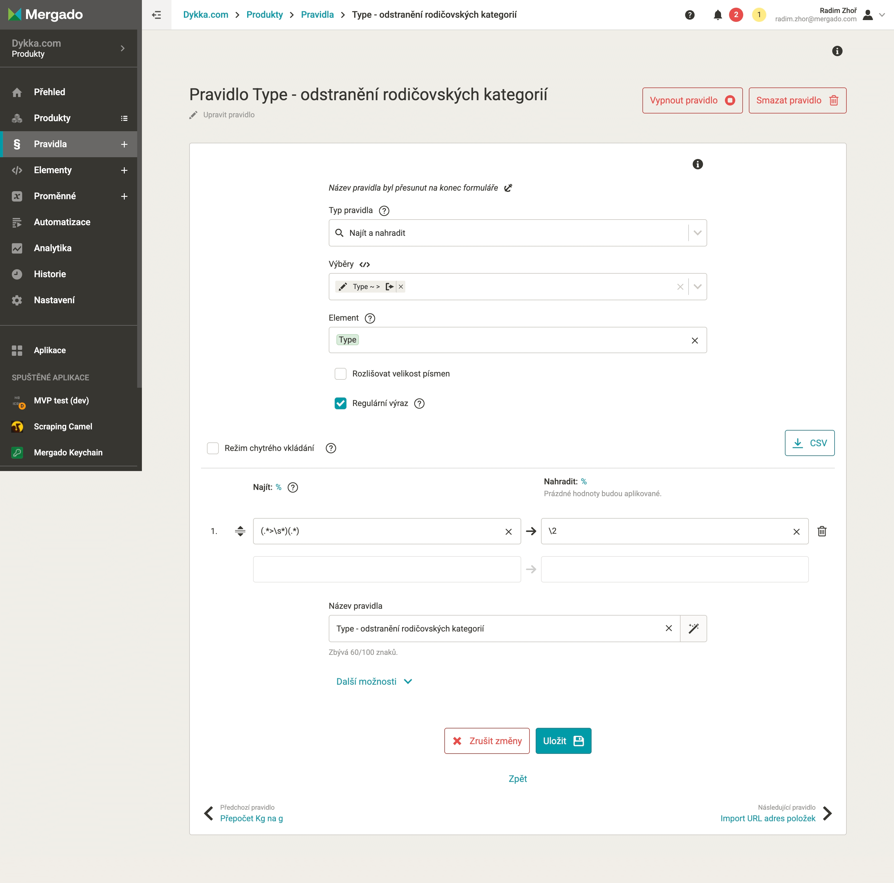Open the Typ pravidla dropdown
The width and height of the screenshot is (894, 883).
click(x=697, y=233)
